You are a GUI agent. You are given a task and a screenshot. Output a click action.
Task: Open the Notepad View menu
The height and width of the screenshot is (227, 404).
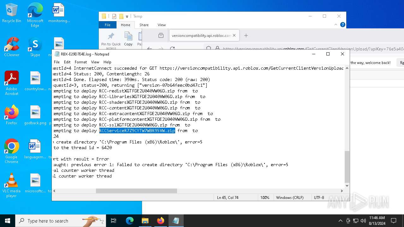(x=95, y=62)
